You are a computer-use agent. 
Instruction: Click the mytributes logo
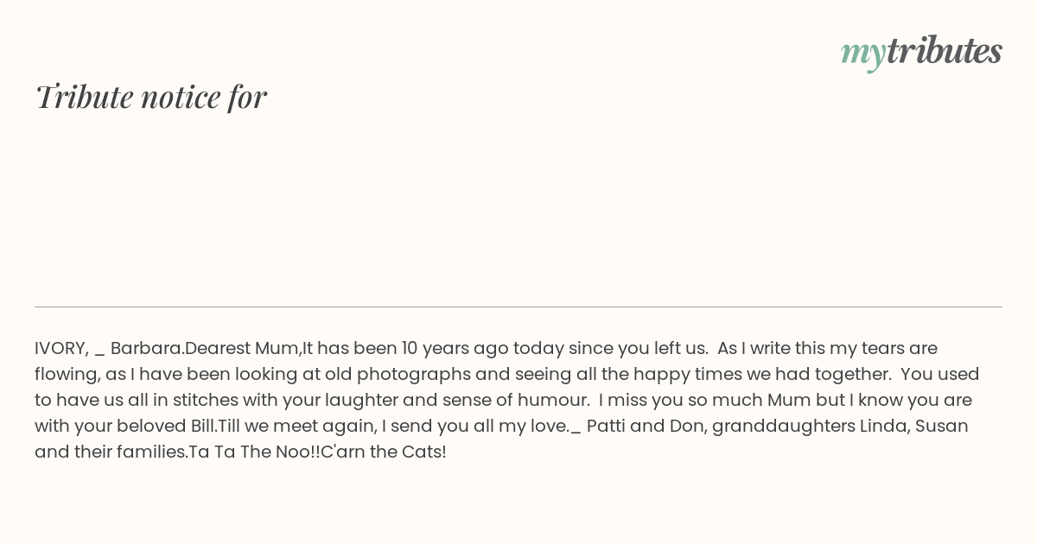(921, 53)
